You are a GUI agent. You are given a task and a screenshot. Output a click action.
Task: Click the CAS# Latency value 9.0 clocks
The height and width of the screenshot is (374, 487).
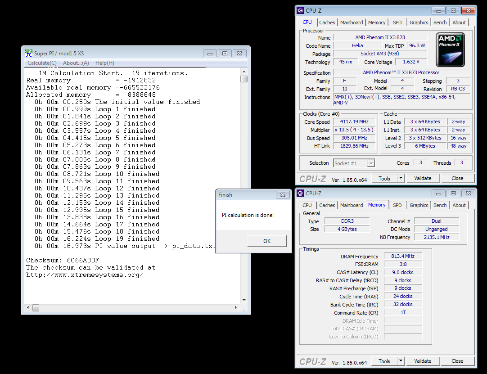click(x=403, y=272)
